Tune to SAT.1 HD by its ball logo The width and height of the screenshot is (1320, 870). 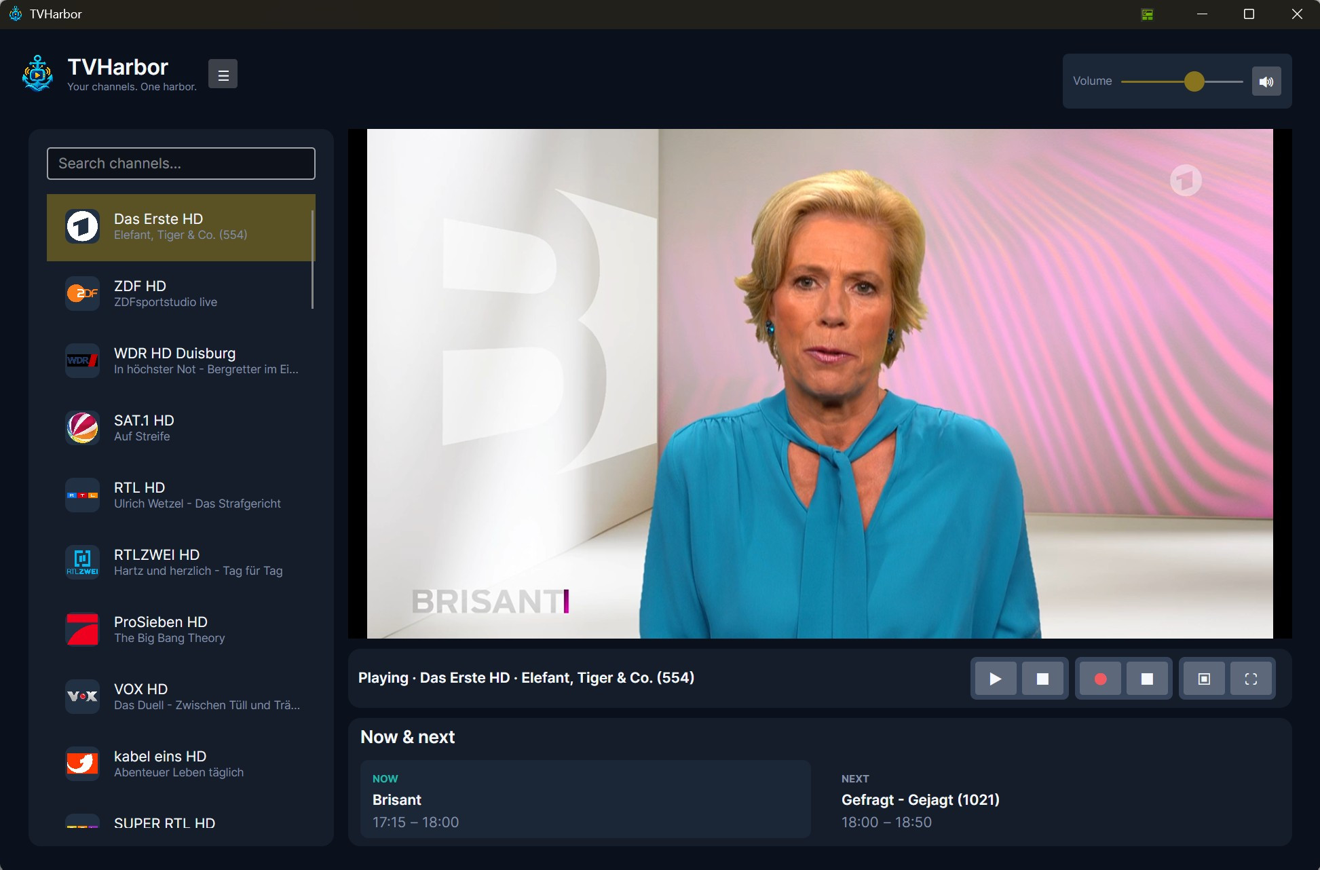(82, 428)
